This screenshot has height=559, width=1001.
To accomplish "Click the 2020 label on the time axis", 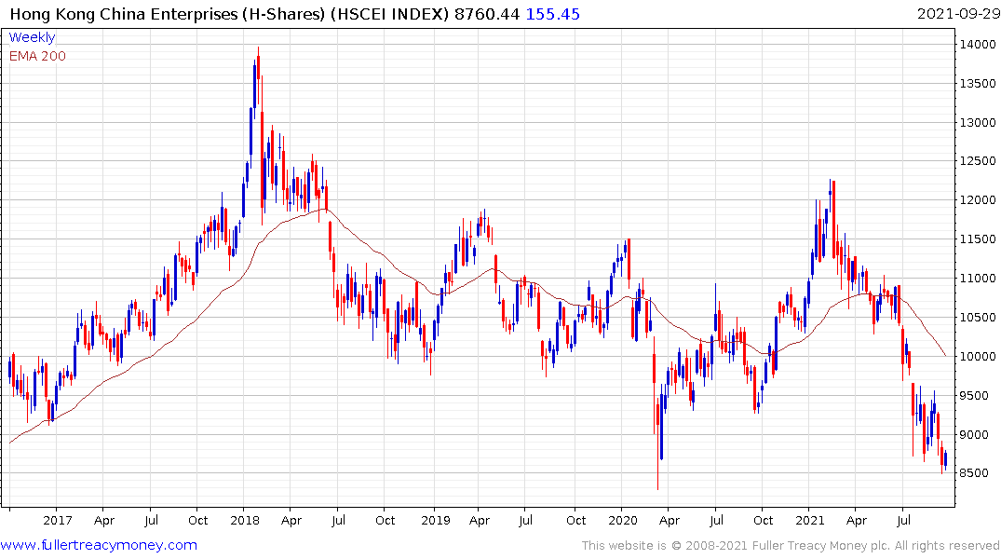I will point(623,520).
